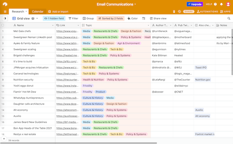Open the trash icon in top bar
Image resolution: width=233 pixels, height=144 pixels.
tap(174, 12)
